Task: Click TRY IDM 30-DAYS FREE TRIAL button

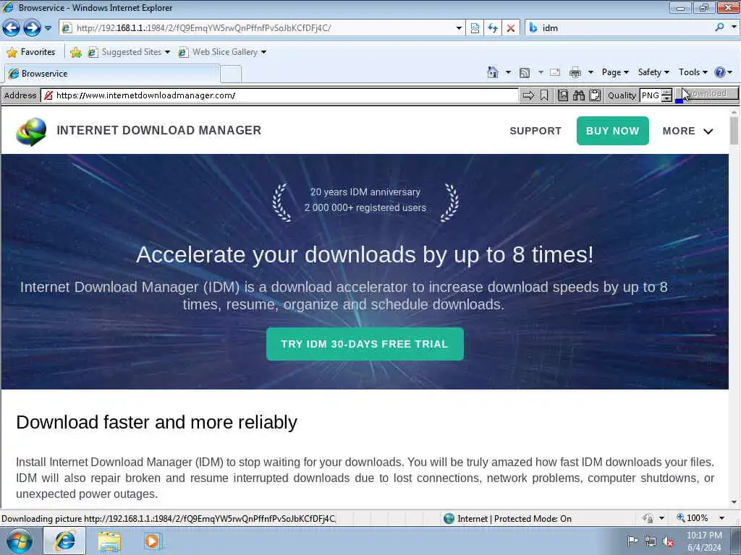Action: pyautogui.click(x=365, y=344)
